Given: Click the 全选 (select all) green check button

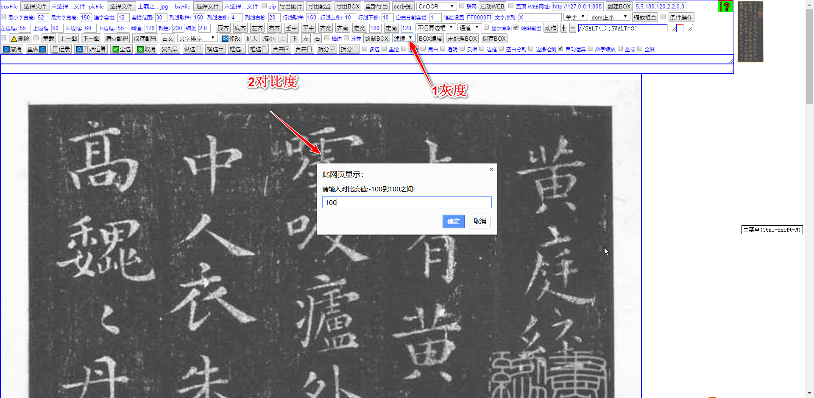Looking at the screenshot, I should coord(122,49).
